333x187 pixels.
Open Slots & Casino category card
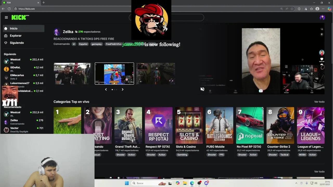pos(189,125)
